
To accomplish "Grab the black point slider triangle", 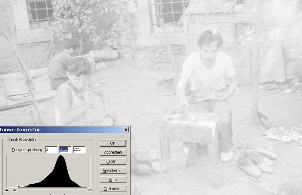I will [7, 190].
